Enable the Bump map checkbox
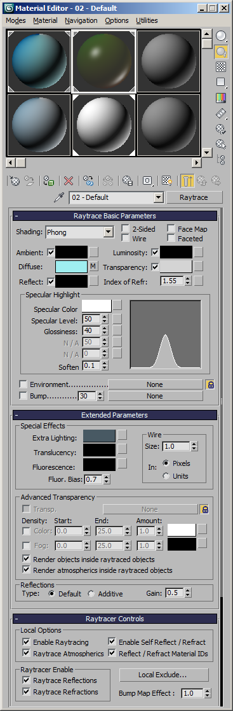Viewport: 233px width, 711px height. point(23,396)
